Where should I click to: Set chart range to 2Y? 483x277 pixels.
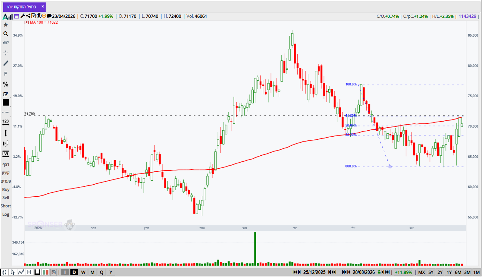coord(440,272)
